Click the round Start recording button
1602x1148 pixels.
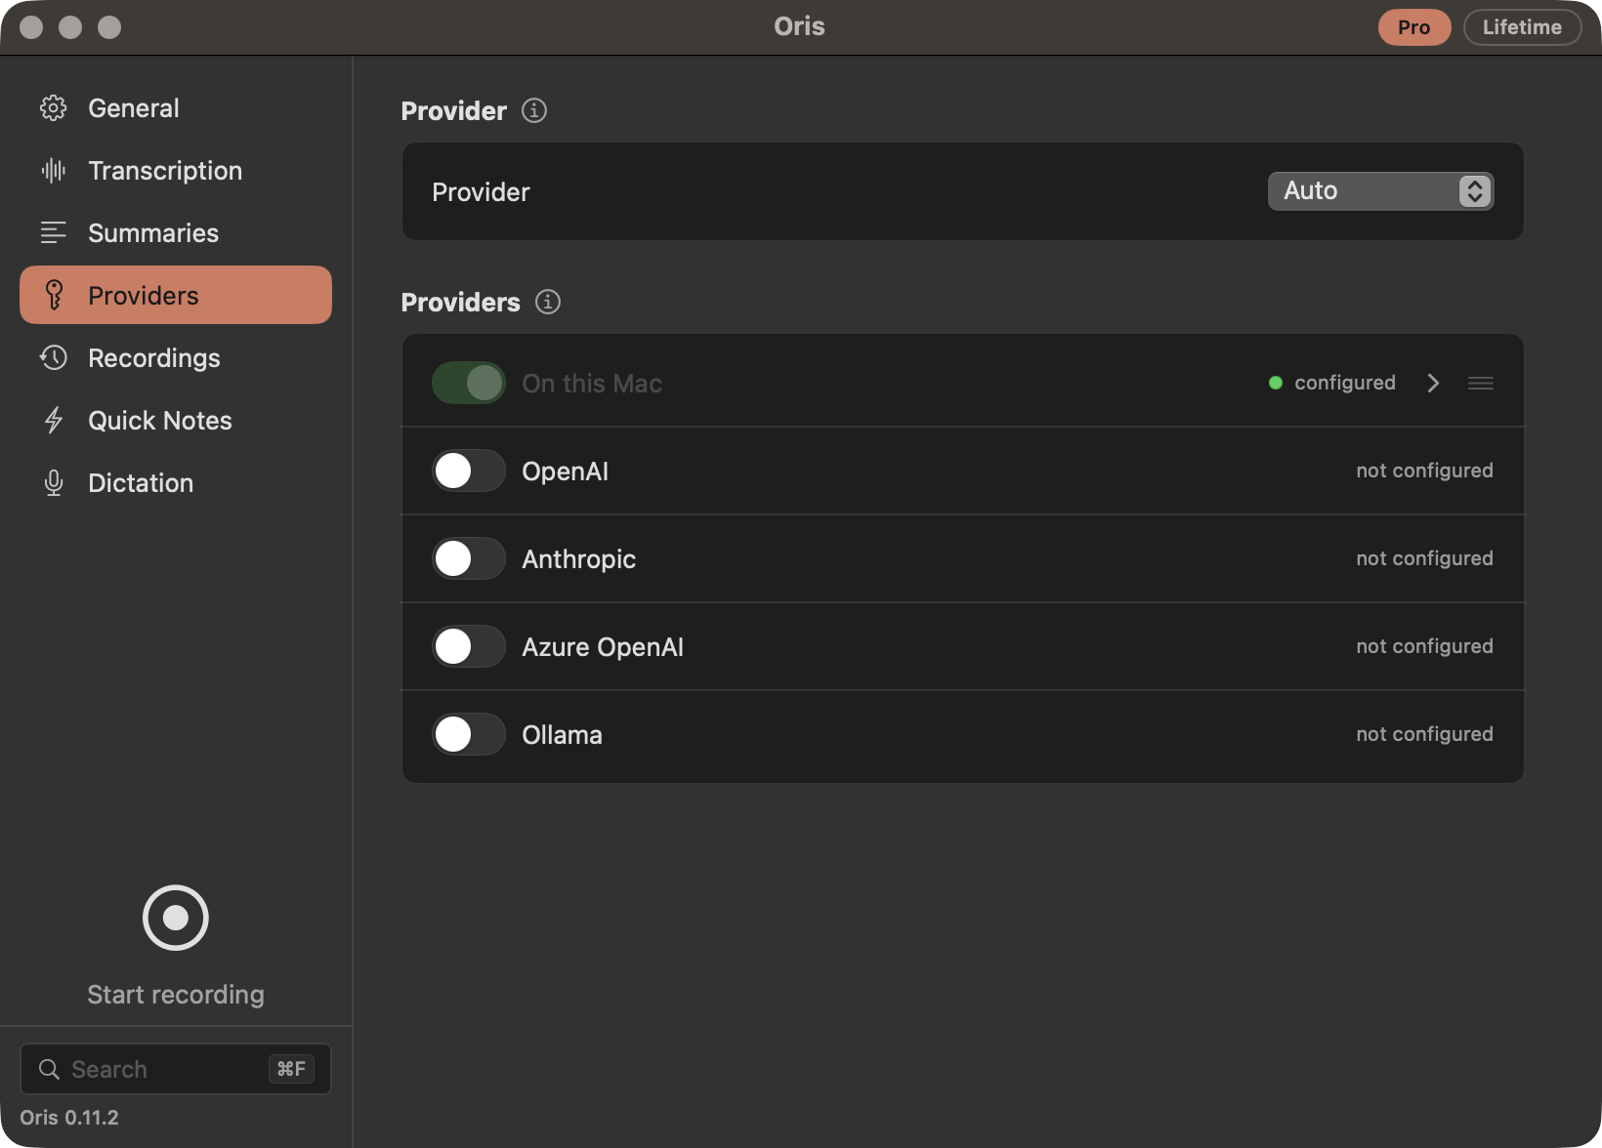coord(176,918)
